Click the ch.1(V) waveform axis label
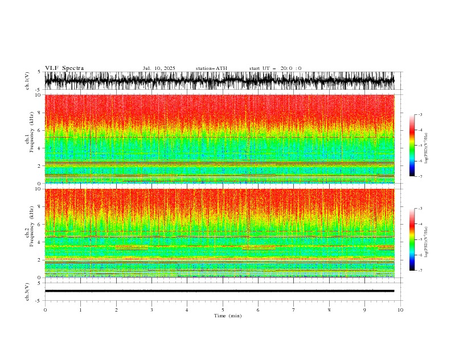Image resolution: width=451 pixels, height=348 pixels. [27, 81]
